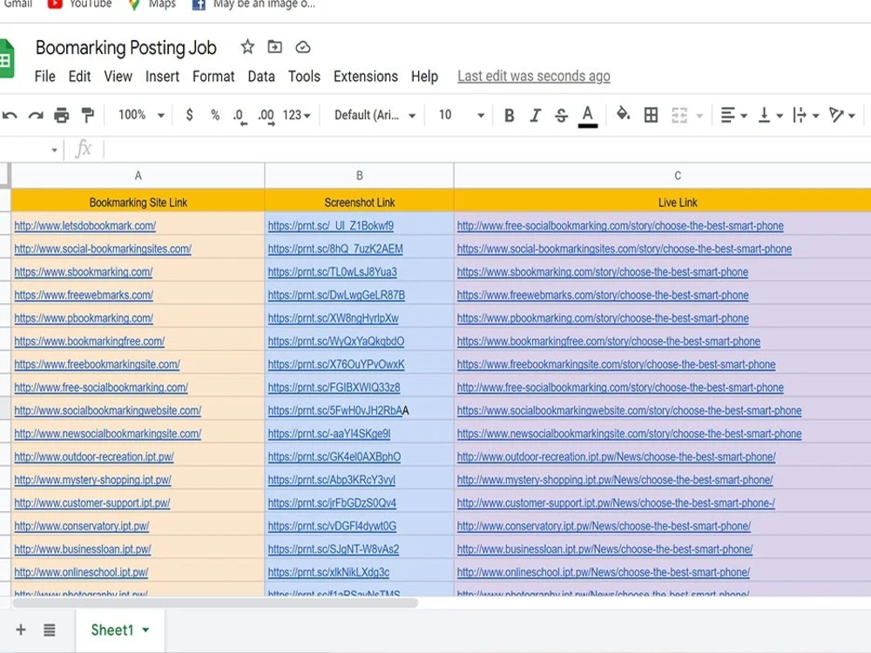Select the Paint format roller icon
Viewport: 871px width, 653px height.
pyautogui.click(x=87, y=115)
